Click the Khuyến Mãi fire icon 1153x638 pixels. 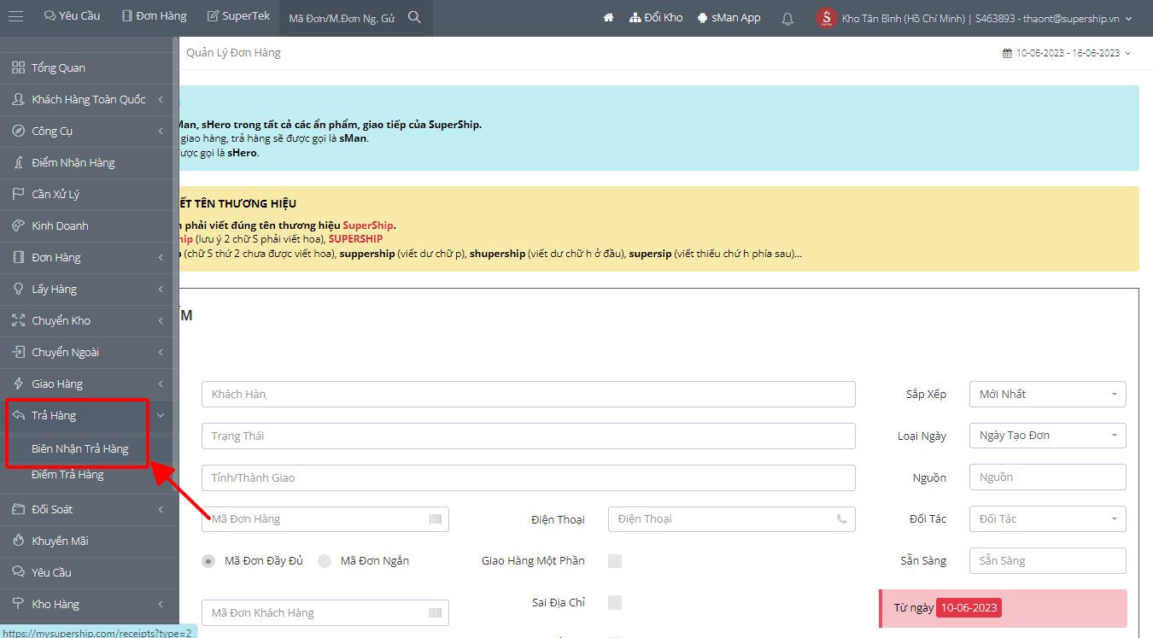(18, 541)
